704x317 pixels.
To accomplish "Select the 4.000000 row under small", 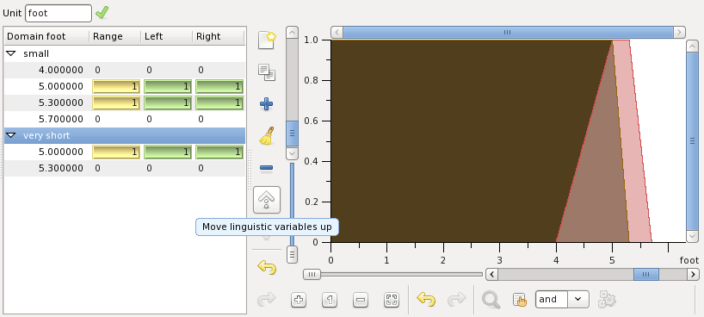I will click(125, 70).
